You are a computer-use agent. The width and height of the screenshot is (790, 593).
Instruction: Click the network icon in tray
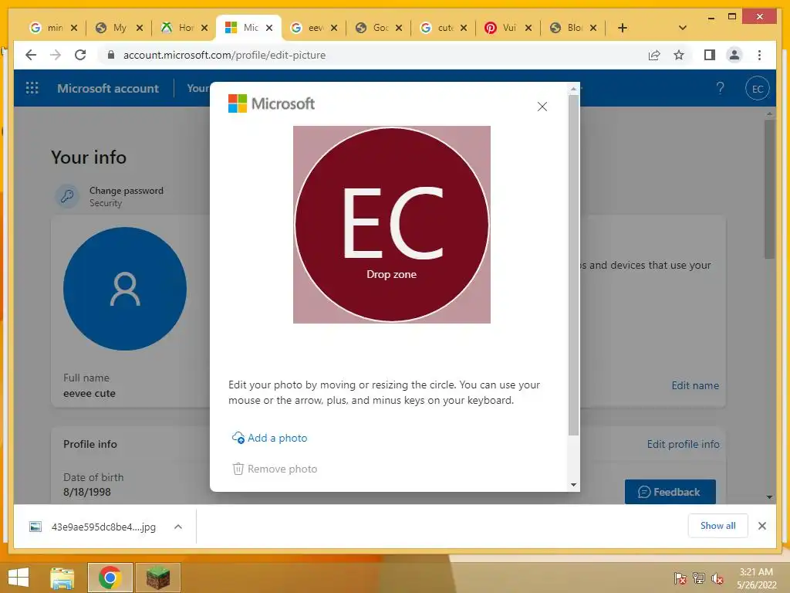click(x=699, y=578)
